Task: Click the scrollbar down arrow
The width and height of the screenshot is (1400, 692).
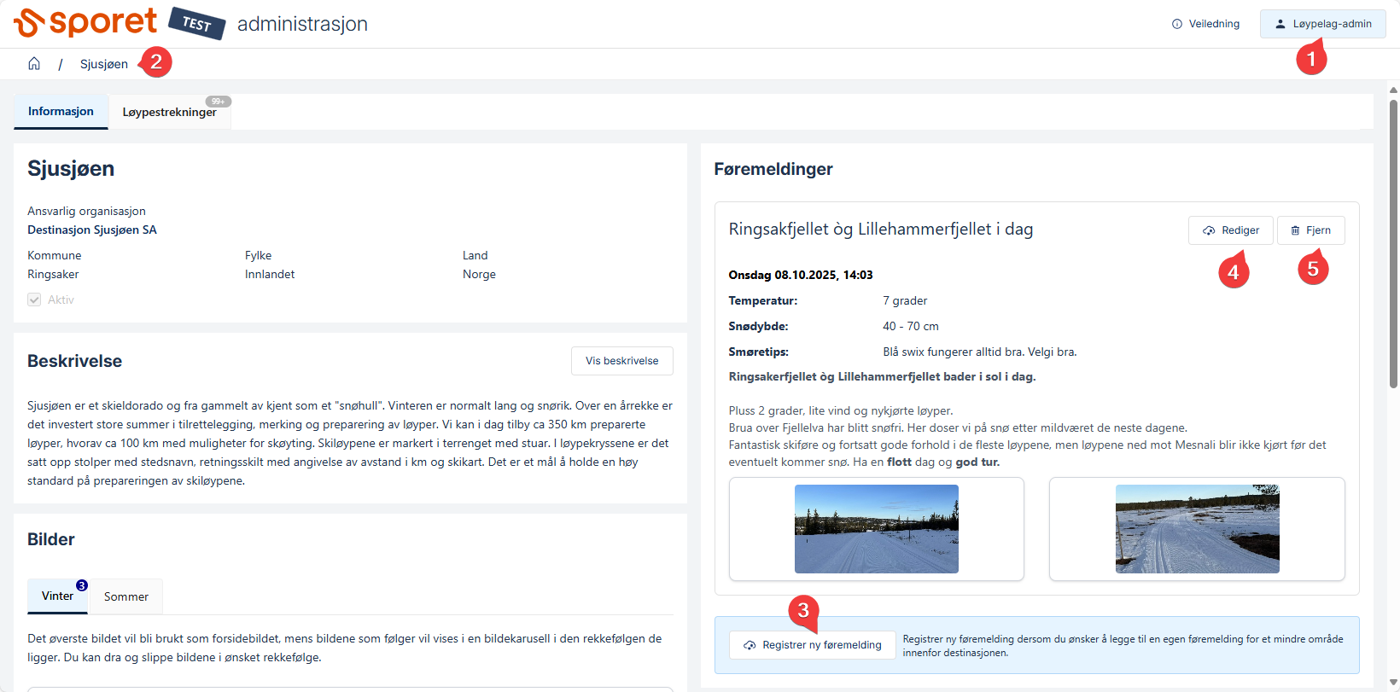Action: [1393, 683]
